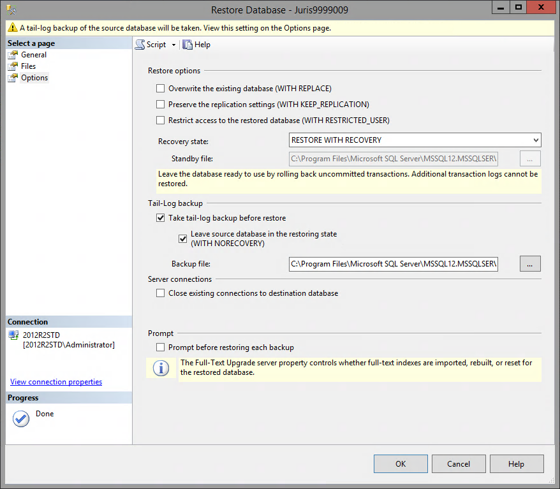Click the Help icon in toolbar
The width and height of the screenshot is (560, 489).
[188, 45]
